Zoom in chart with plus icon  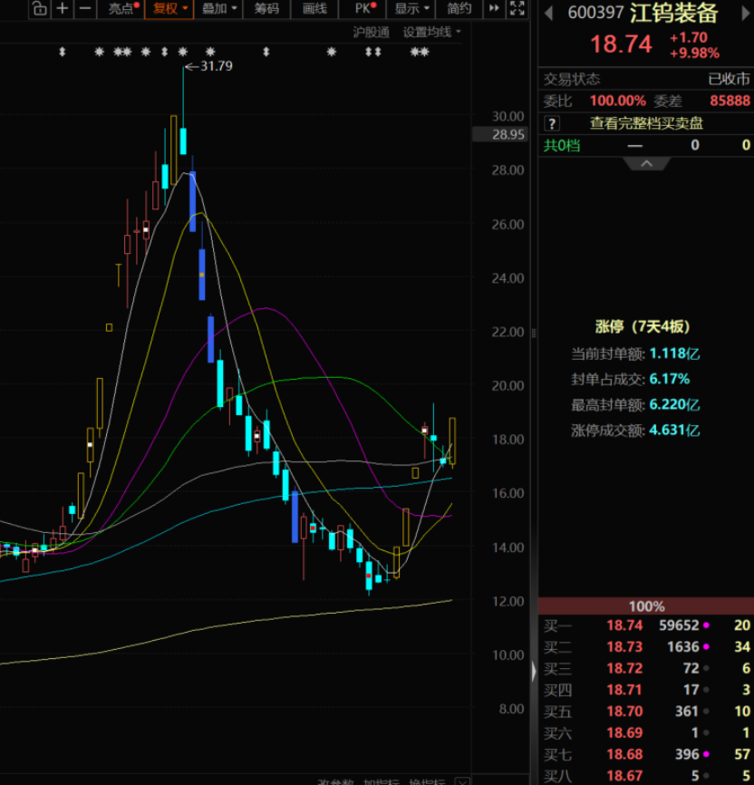(63, 8)
